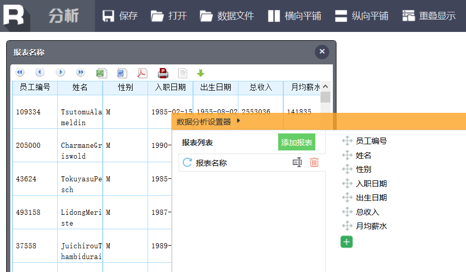Viewport: 466px width, 272px height.
Task: Export the report as PDF
Action: click(x=142, y=73)
